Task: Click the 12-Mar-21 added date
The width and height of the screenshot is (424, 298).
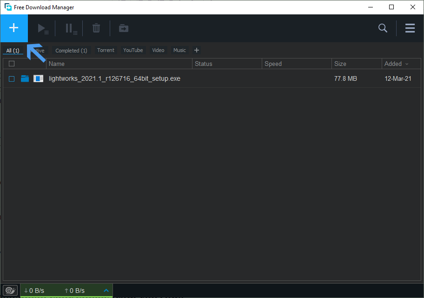Action: coord(398,78)
